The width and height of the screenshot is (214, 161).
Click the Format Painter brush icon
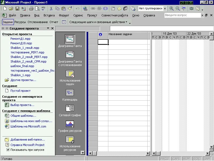pos(70,9)
